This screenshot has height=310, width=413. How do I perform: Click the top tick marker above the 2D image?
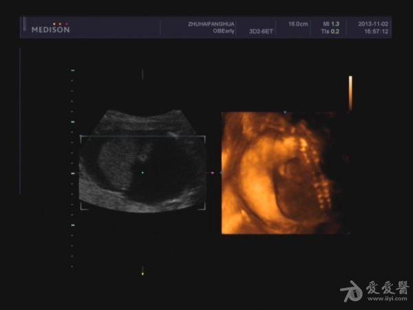[x=142, y=74]
